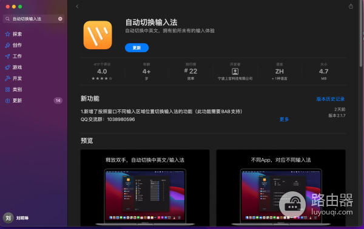The width and height of the screenshot is (364, 229).
Task: Click the ZH language info
Action: point(280,72)
